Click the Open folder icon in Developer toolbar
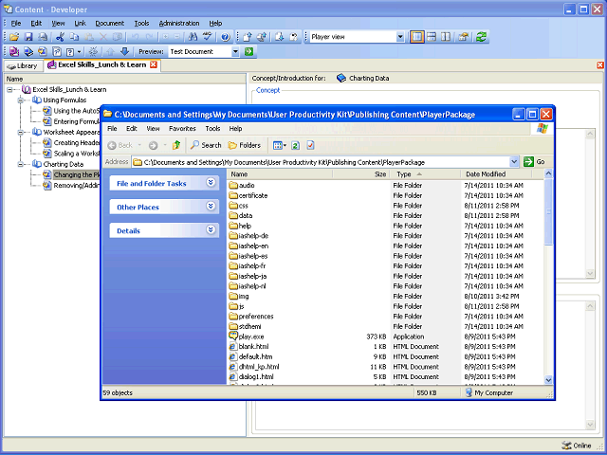The height and width of the screenshot is (455, 607). pyautogui.click(x=14, y=37)
